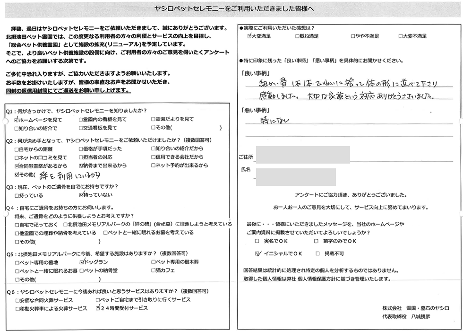Mark the イニシャルでOK checkbox
The image size is (463, 331).
pos(257,253)
